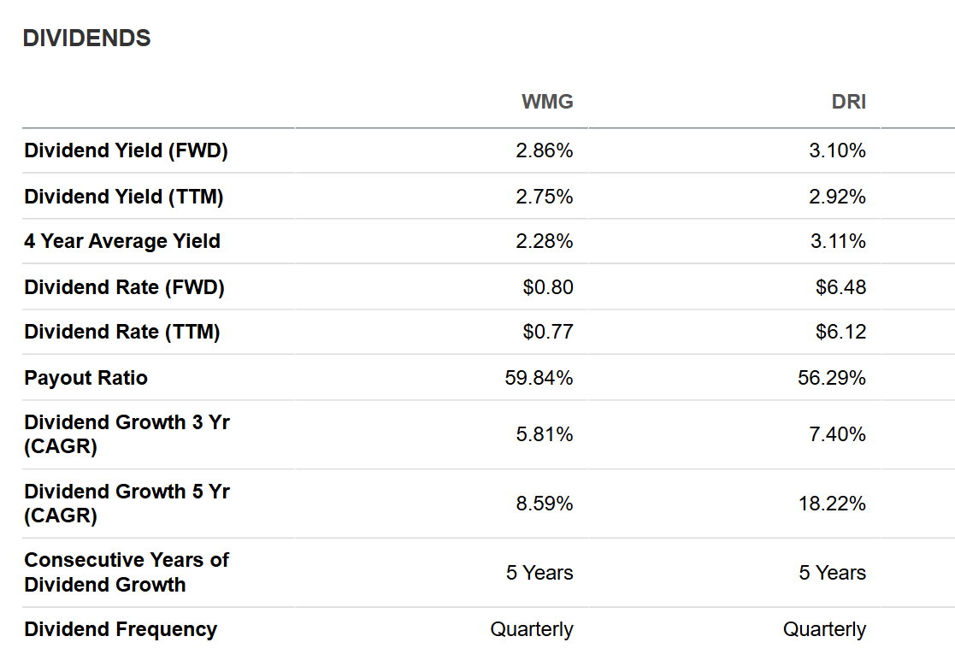Select WMG's 2.86% forward yield value

[x=544, y=150]
